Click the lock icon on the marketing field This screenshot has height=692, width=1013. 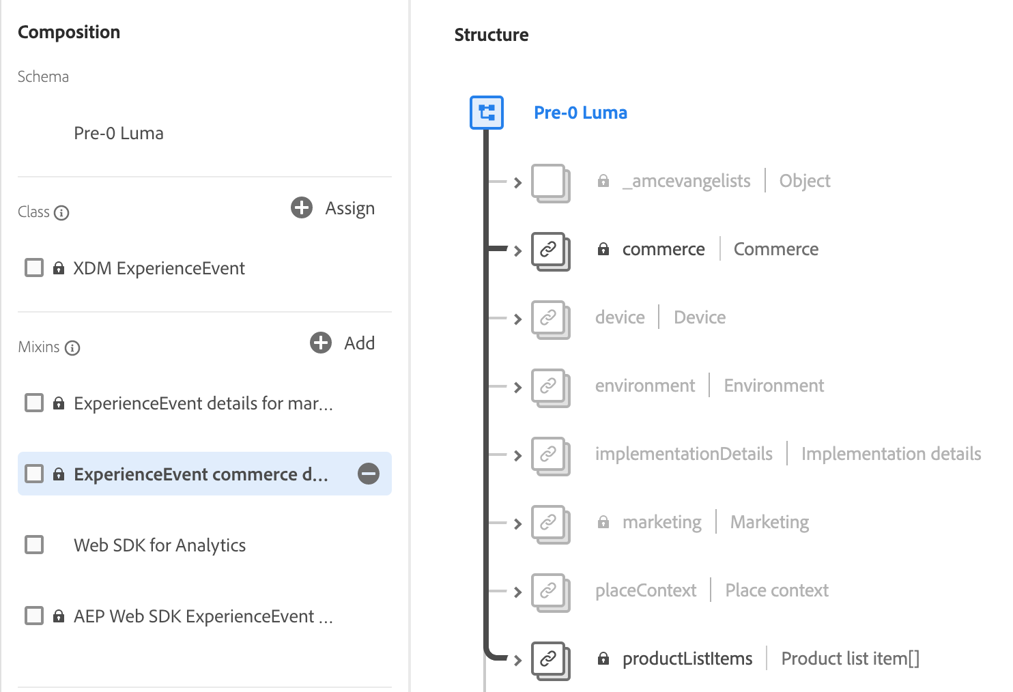pos(603,522)
